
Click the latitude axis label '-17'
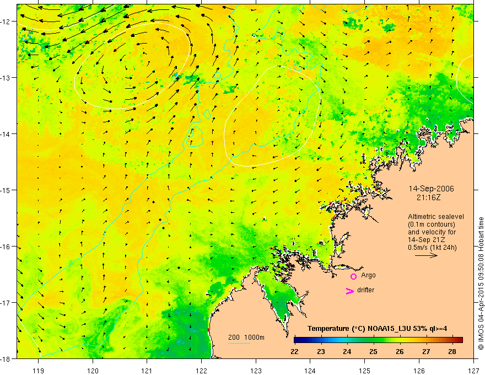(x=6, y=303)
